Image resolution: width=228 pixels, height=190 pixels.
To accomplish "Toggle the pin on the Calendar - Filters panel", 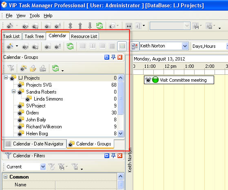I will pyautogui.click(x=113, y=156).
